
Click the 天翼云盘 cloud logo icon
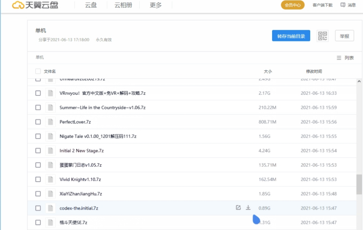pyautogui.click(x=18, y=5)
